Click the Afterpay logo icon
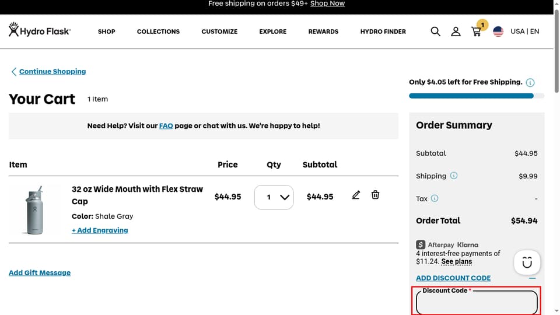 pos(421,244)
